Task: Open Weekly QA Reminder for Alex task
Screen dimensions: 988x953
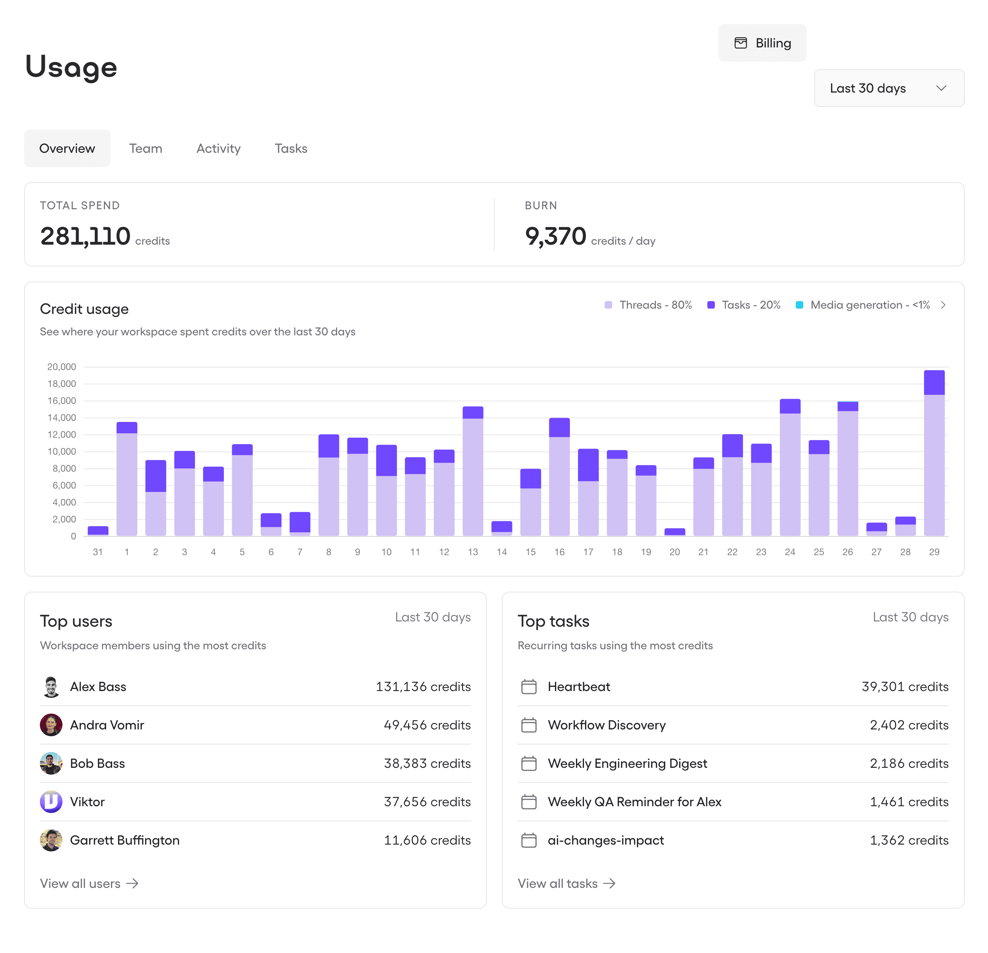Action: 635,802
